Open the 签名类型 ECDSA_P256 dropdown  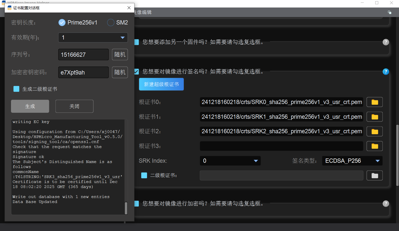click(352, 161)
